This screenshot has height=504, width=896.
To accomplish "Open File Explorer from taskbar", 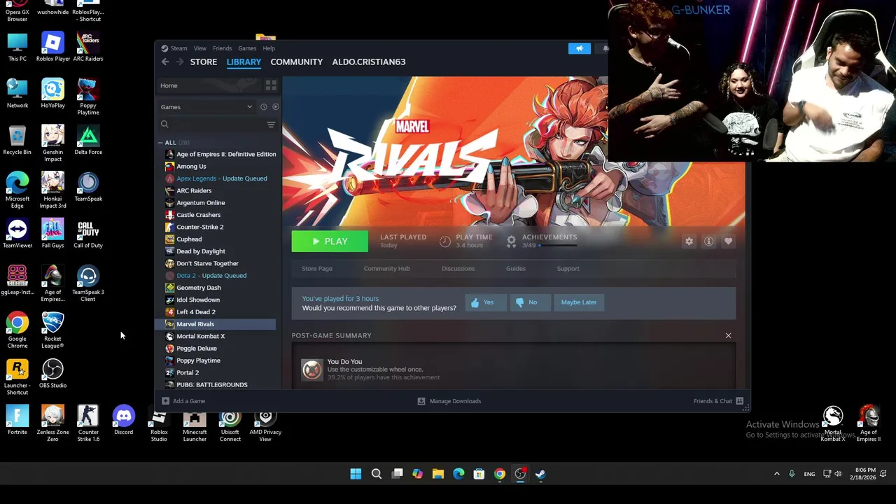I will (x=437, y=474).
